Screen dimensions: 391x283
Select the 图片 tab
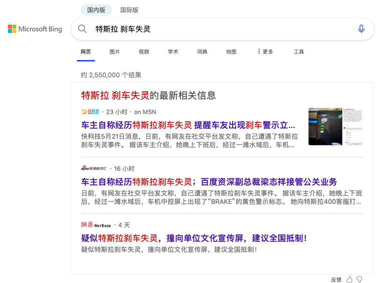pyautogui.click(x=115, y=52)
